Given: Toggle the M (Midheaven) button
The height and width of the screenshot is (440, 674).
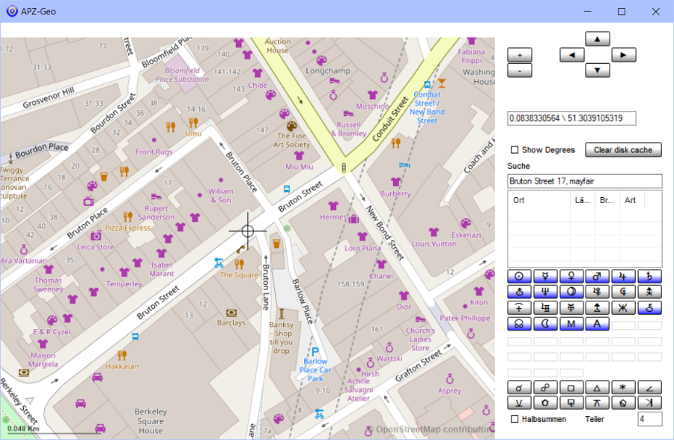Looking at the screenshot, I should (x=571, y=324).
